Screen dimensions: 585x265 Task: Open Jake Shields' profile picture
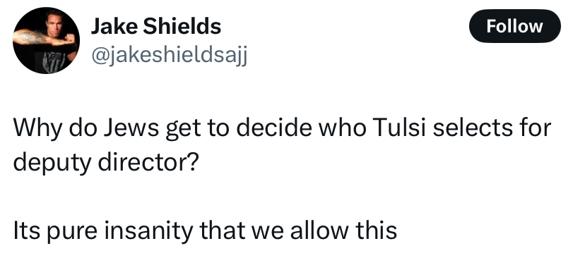[x=46, y=41]
